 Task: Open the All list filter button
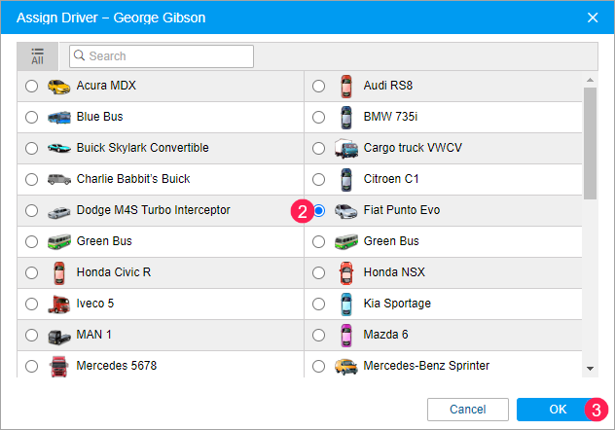pyautogui.click(x=37, y=55)
